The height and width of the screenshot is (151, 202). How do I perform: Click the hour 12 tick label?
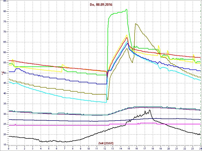105,148
